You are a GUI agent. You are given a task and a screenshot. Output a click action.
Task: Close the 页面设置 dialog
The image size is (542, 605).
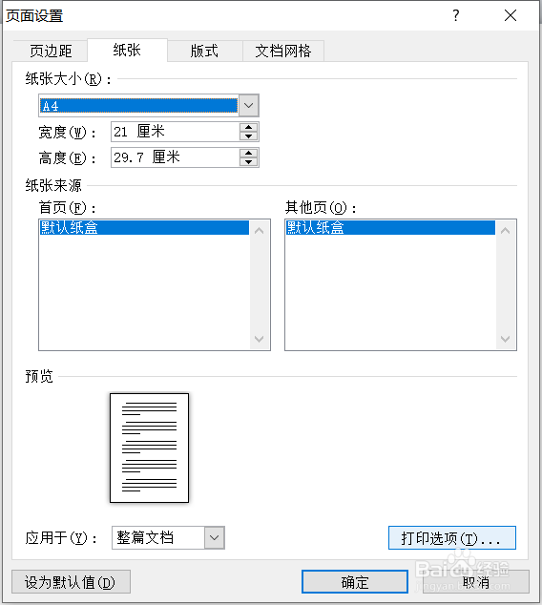tap(511, 15)
